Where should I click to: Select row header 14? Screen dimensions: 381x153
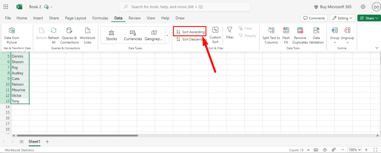(6, 107)
